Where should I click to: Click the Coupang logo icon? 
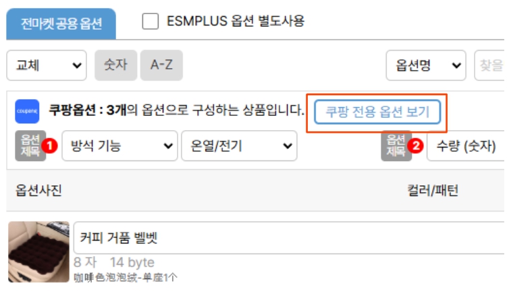coord(27,111)
